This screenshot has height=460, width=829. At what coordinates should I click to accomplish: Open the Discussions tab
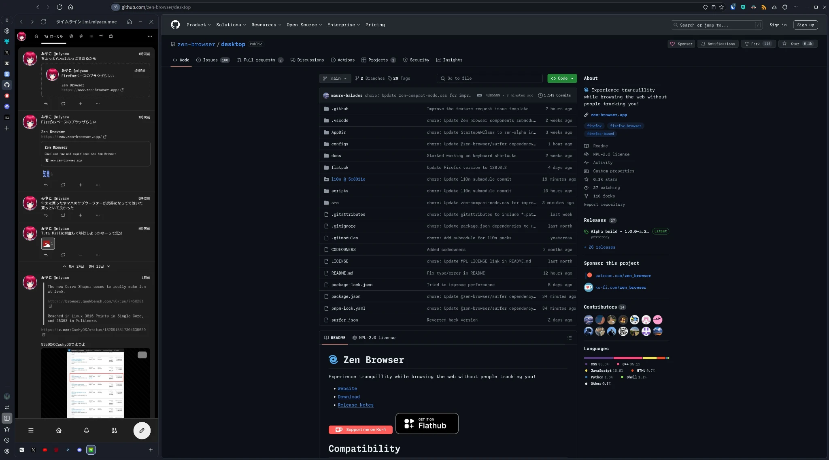(307, 60)
